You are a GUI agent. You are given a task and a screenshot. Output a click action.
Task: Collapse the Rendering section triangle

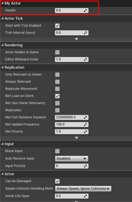pos(2,45)
